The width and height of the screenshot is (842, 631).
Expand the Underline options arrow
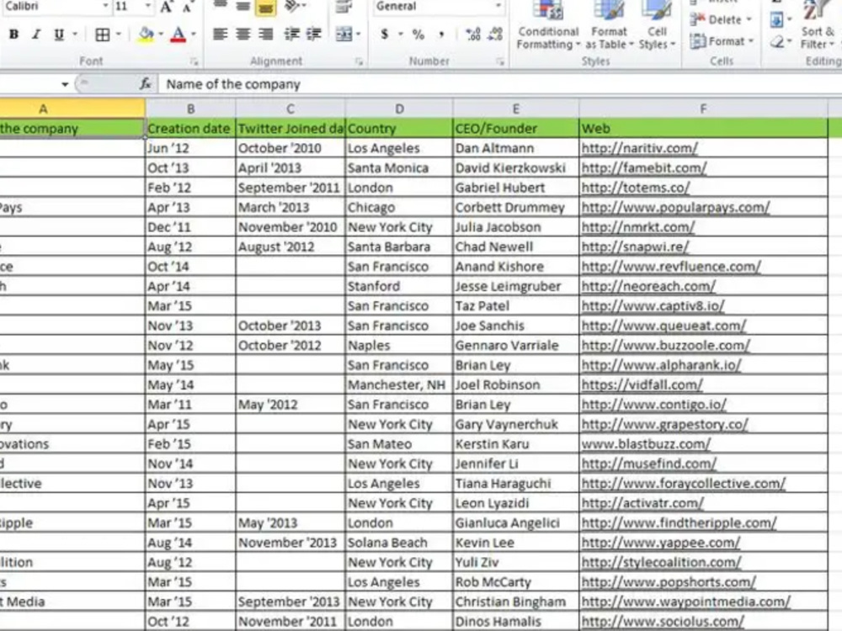point(75,34)
